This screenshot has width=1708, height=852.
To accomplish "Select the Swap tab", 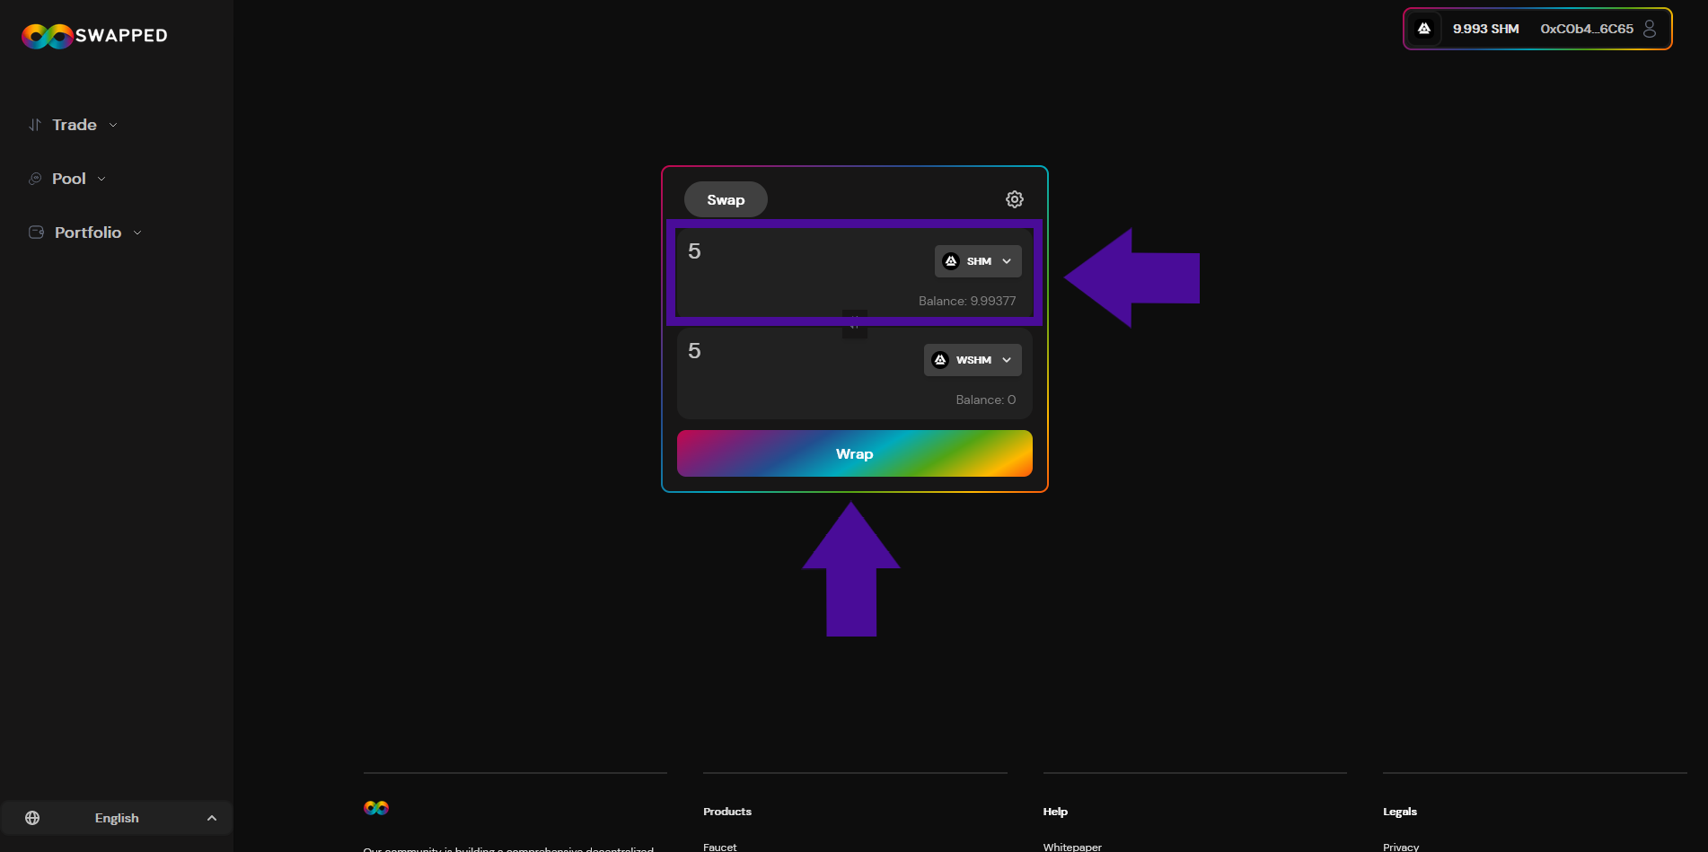I will tap(726, 199).
